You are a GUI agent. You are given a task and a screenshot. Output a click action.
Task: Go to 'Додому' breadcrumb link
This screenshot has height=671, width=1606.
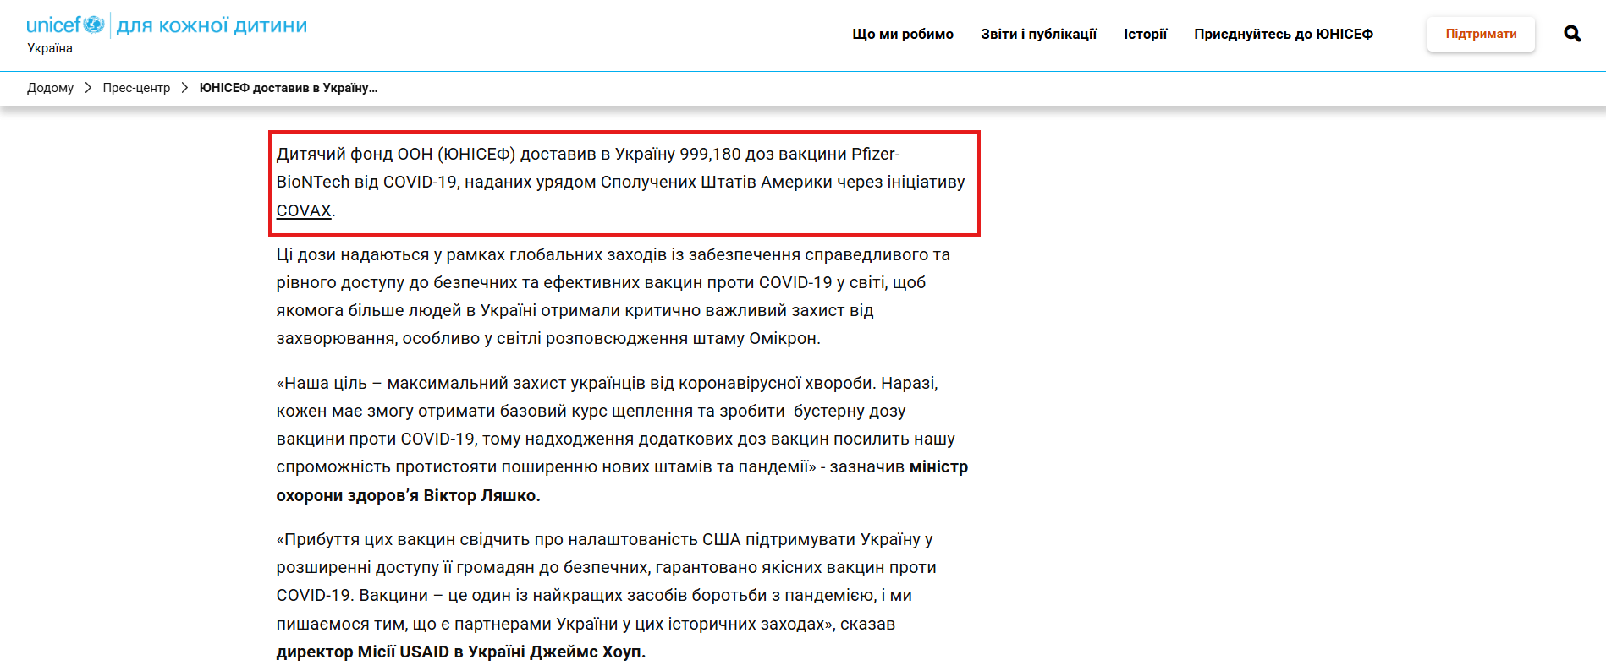50,88
